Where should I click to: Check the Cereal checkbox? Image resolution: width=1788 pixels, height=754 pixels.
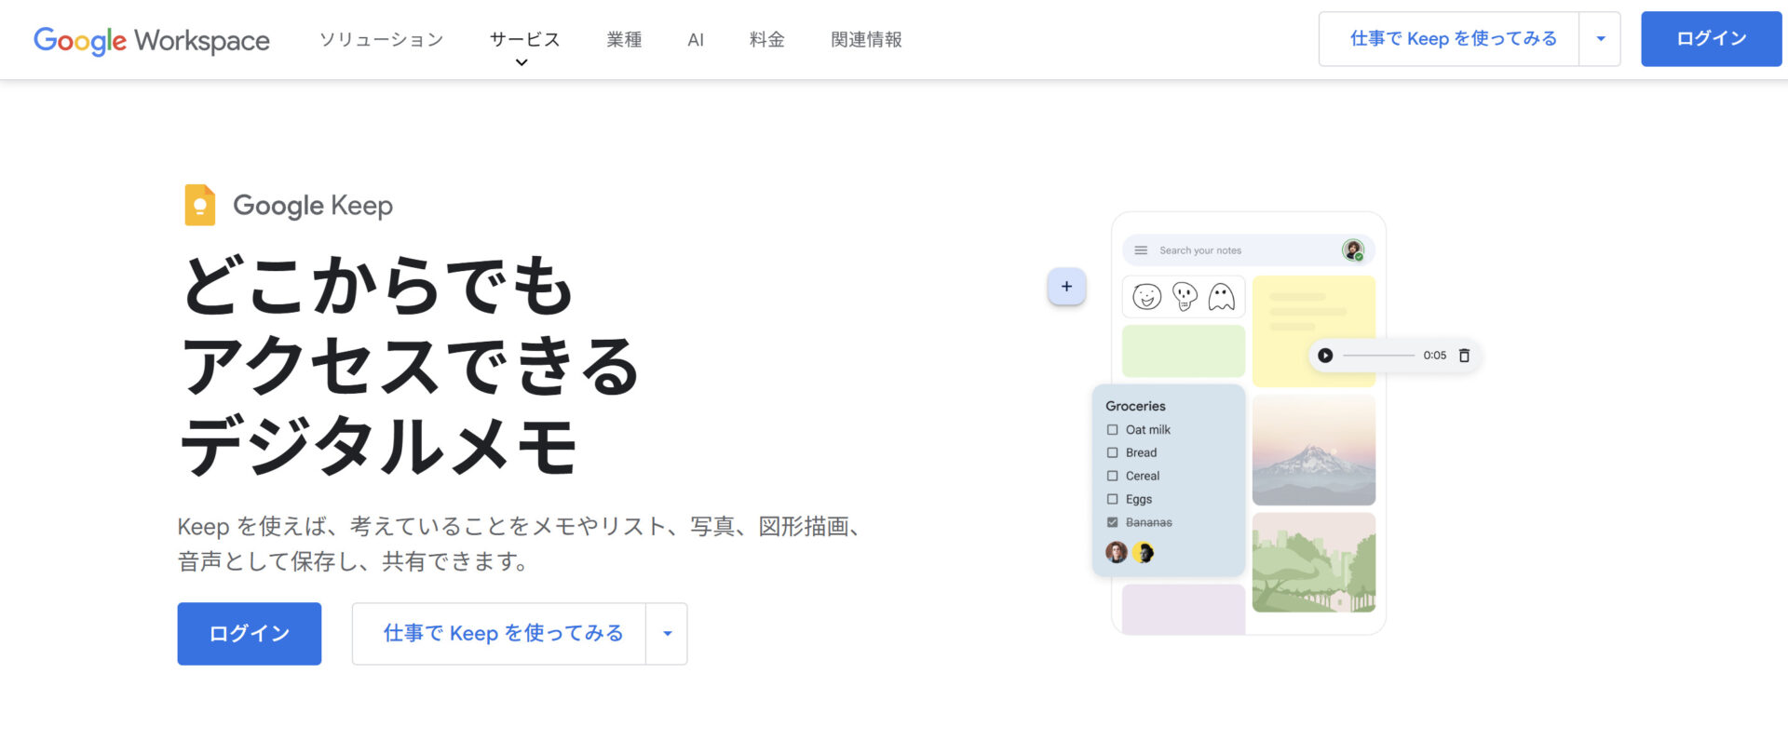(x=1112, y=477)
